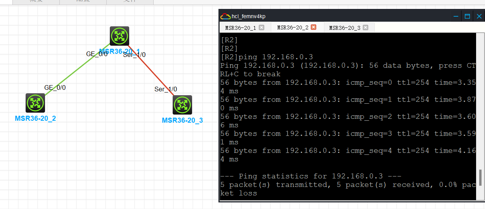This screenshot has height=209, width=485.
Task: Select the MSR36-20_3 router icon
Action: (x=182, y=104)
